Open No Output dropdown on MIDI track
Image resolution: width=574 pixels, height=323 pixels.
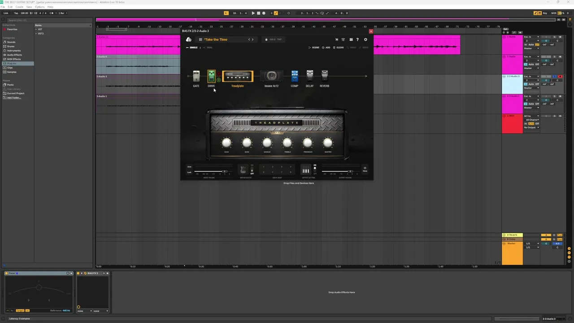pos(531,127)
